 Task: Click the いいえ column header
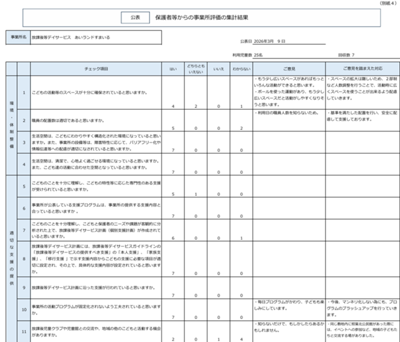click(x=218, y=68)
